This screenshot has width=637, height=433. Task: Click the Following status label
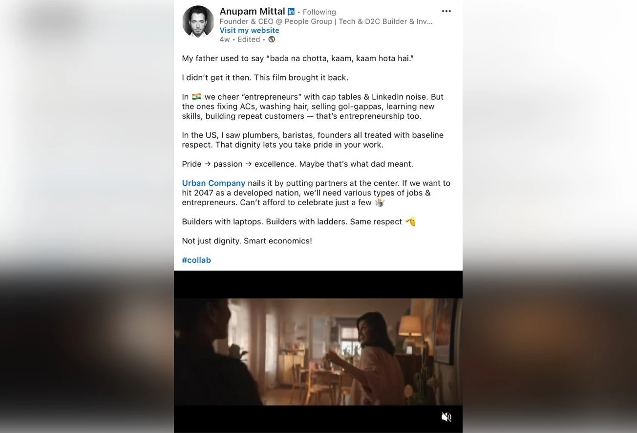(319, 12)
